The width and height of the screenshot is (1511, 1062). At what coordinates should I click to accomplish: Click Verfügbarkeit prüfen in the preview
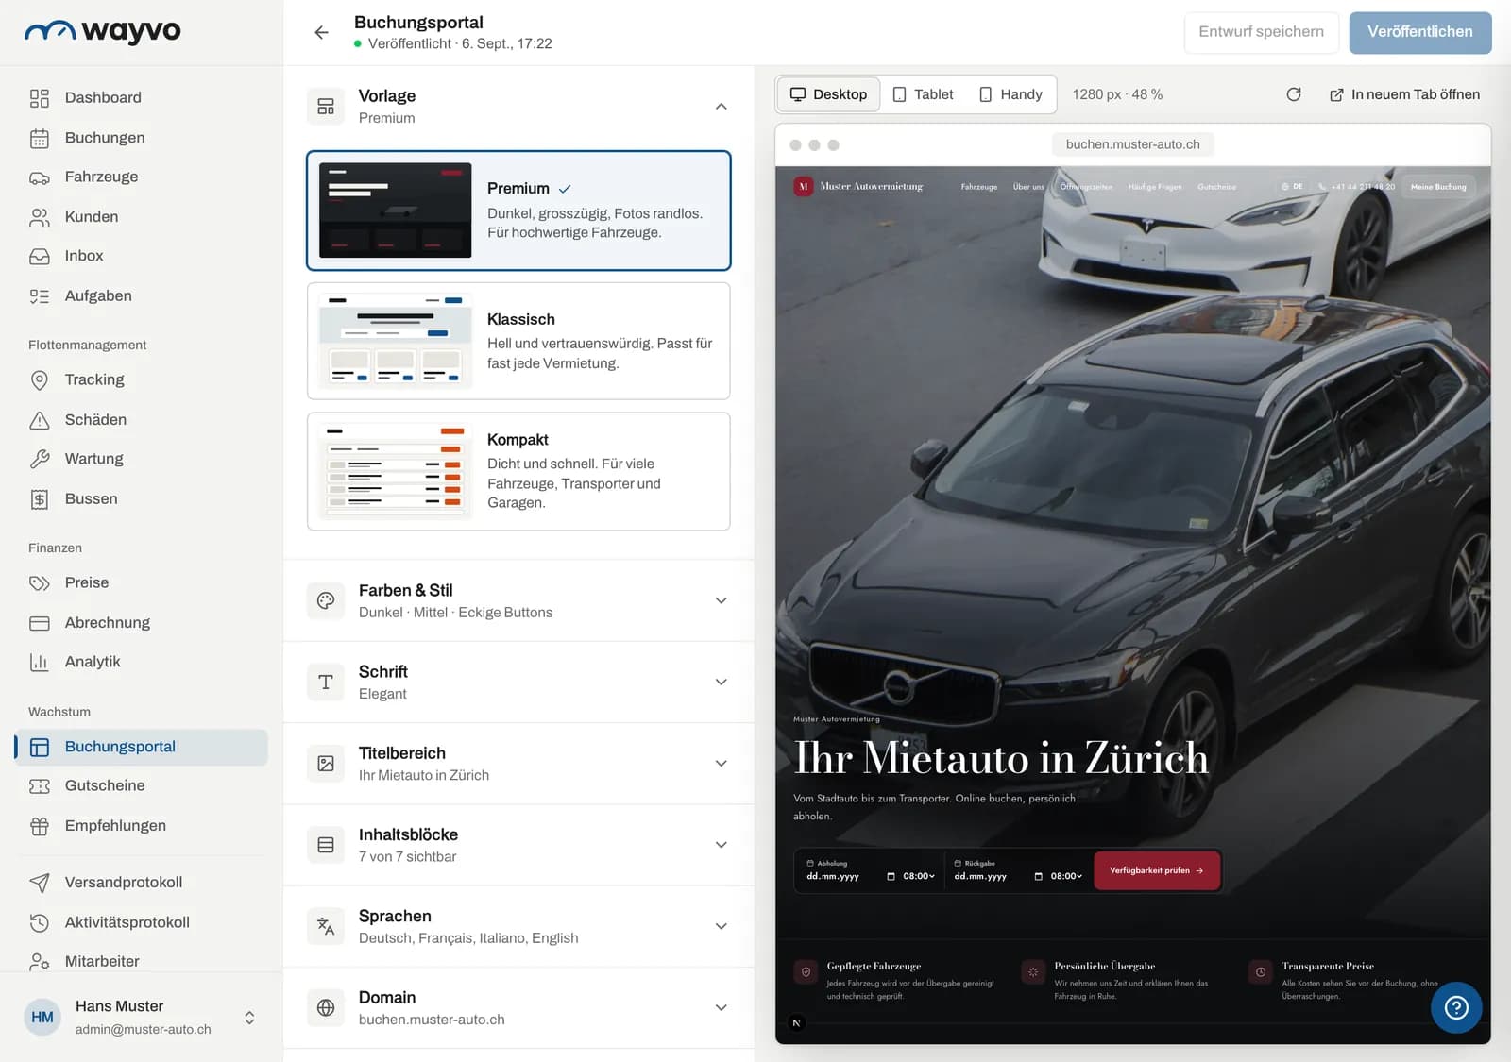pyautogui.click(x=1157, y=870)
